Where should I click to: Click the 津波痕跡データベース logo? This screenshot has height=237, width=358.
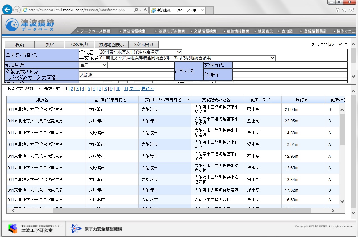[x=30, y=25]
